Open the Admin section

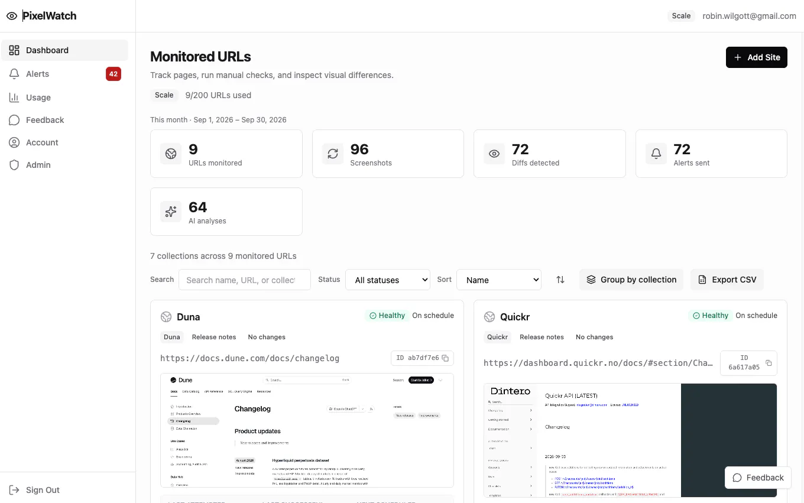coord(64,165)
